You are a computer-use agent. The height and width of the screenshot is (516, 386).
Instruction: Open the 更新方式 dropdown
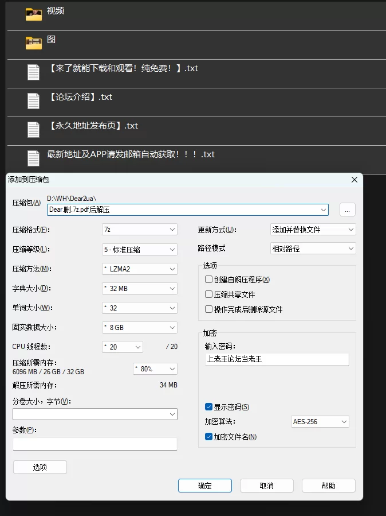tap(313, 230)
